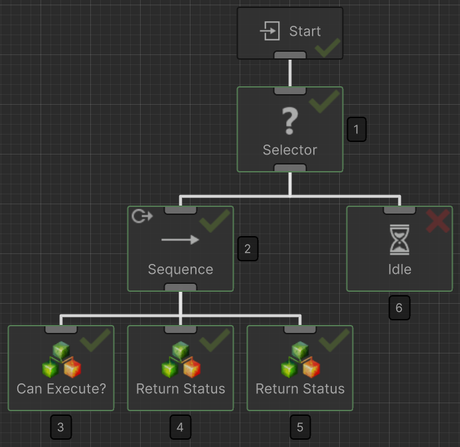460x447 pixels.
Task: Select the question mark icon on Selector
Action: click(x=290, y=121)
